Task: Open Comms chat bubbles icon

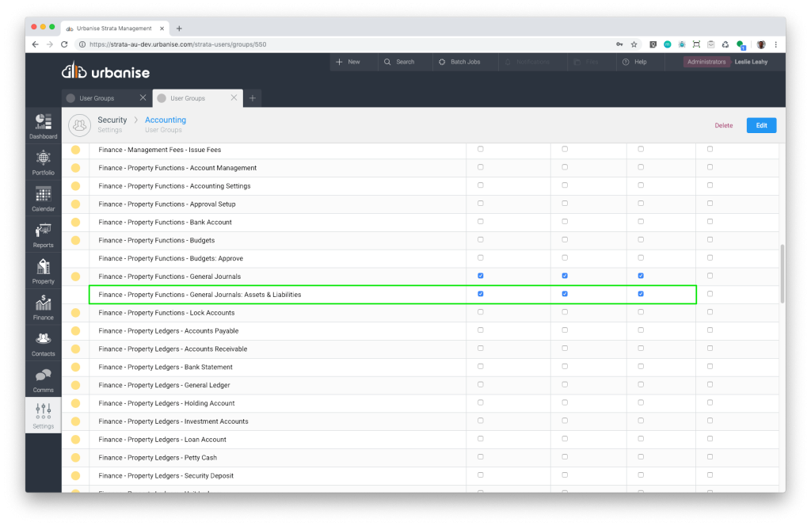Action: (x=43, y=379)
